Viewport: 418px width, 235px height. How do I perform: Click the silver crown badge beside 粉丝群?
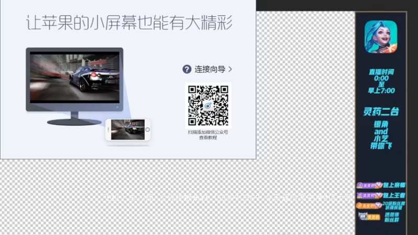[369, 217]
